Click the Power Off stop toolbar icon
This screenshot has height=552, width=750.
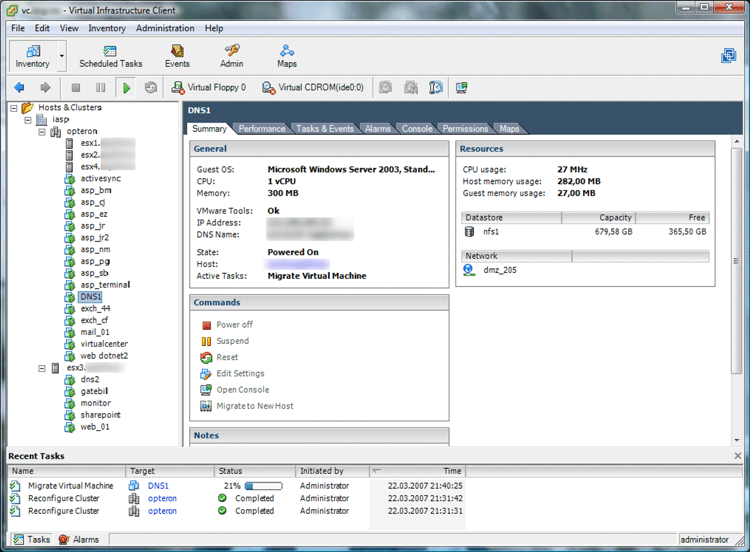76,88
